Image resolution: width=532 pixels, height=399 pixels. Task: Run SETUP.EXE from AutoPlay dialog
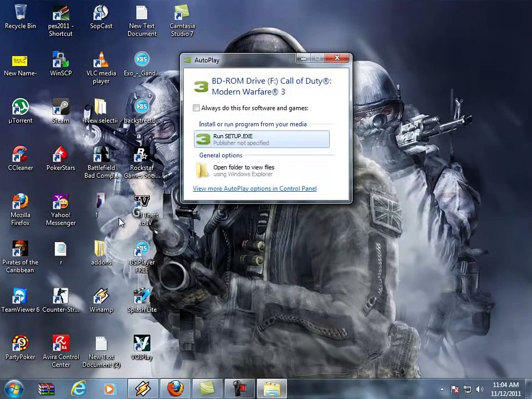262,139
